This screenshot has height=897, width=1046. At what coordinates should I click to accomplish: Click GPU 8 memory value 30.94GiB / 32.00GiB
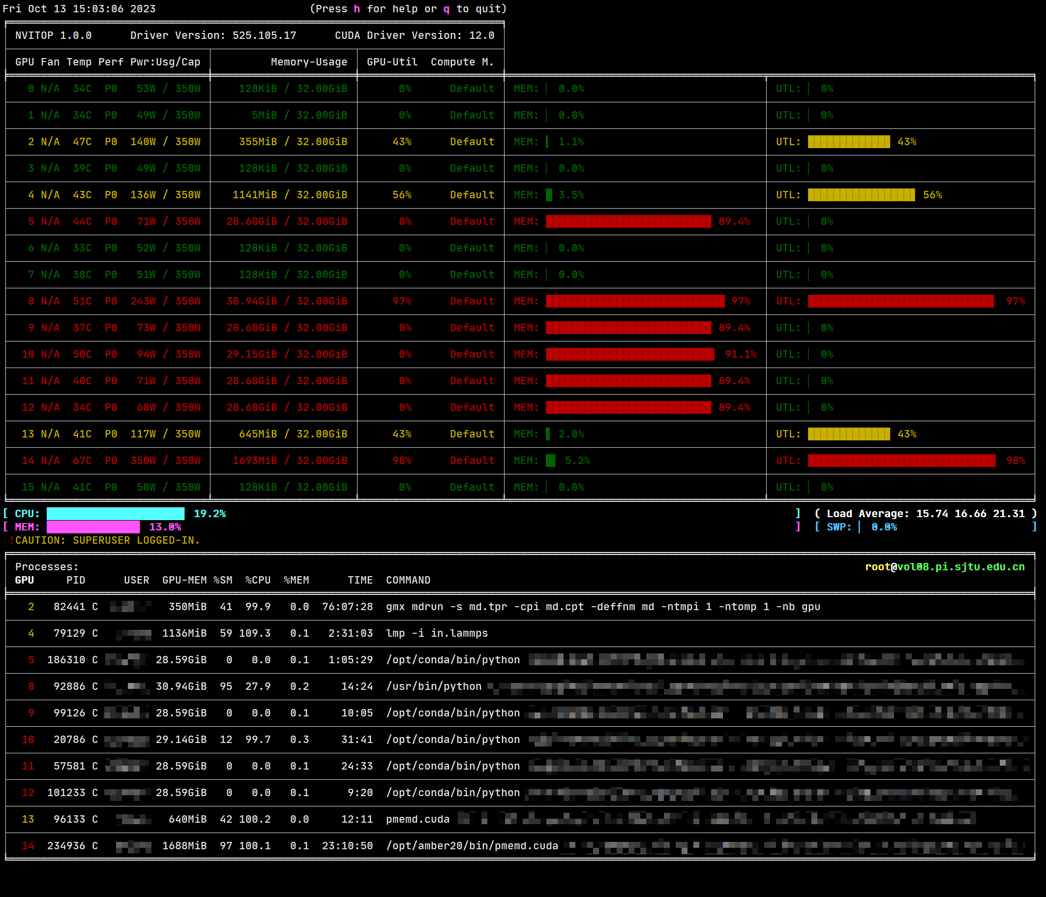click(287, 302)
